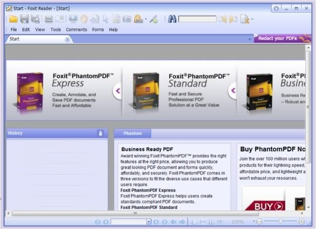Click the First Page button in status bar
316x229 pixels.
97,222
